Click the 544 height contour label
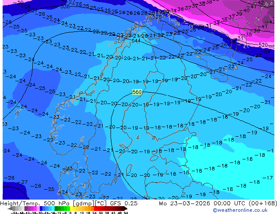Screen dimensions: 277x214 [136, 41]
